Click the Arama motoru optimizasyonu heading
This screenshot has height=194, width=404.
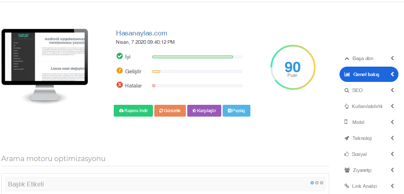53,158
